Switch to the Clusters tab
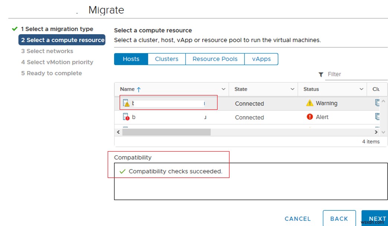This screenshot has height=226, width=388. [166, 59]
